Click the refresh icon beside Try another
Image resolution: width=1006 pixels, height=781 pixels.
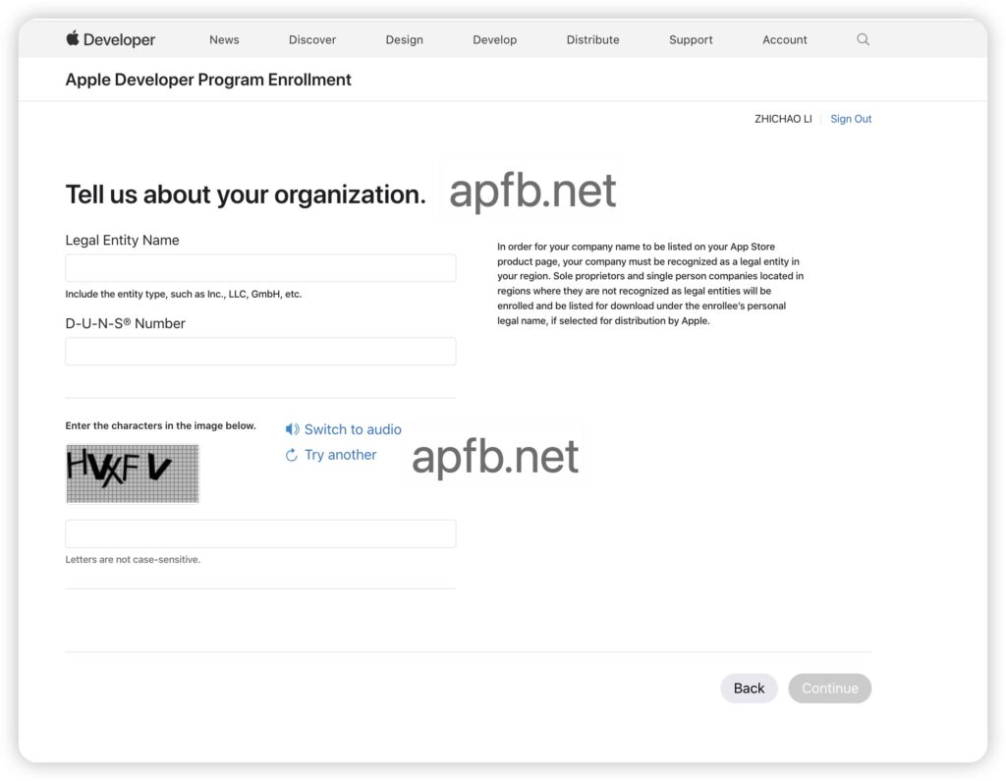291,455
